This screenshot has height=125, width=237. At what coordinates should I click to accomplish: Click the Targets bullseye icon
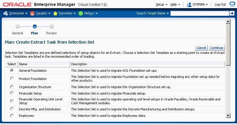(x=32, y=13)
